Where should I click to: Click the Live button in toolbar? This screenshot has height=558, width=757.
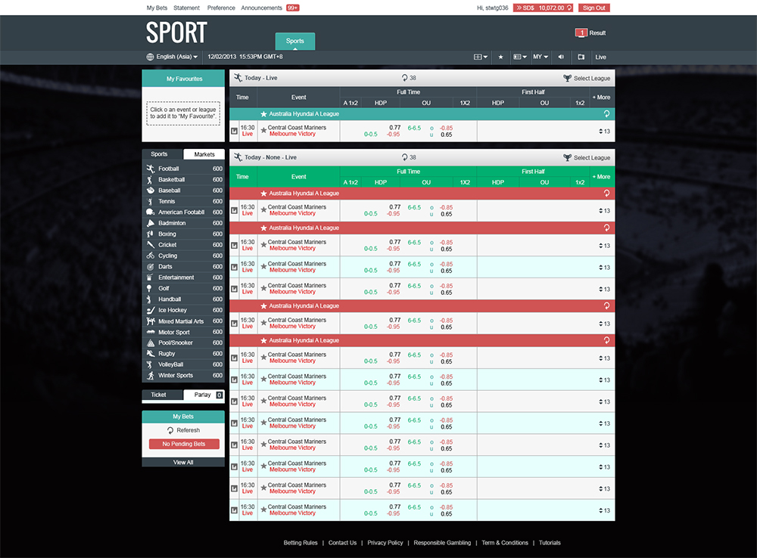click(x=600, y=57)
